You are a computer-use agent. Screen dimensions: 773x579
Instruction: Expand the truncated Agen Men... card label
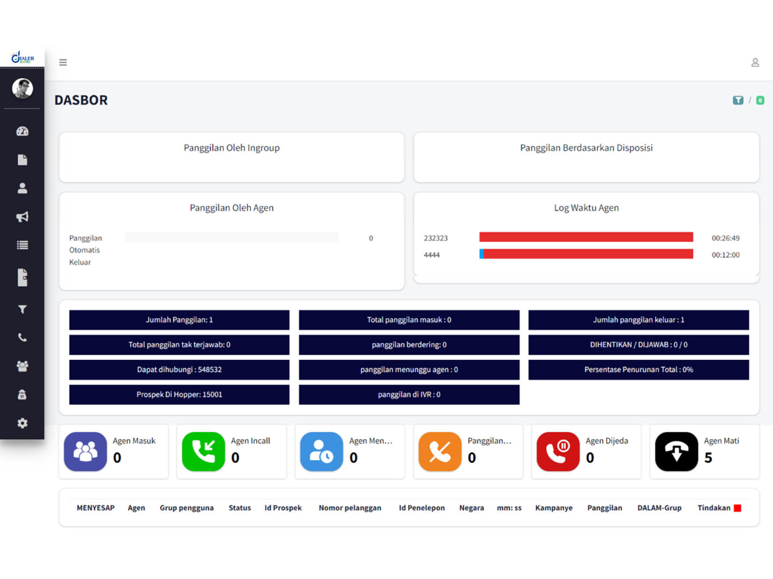(x=371, y=441)
